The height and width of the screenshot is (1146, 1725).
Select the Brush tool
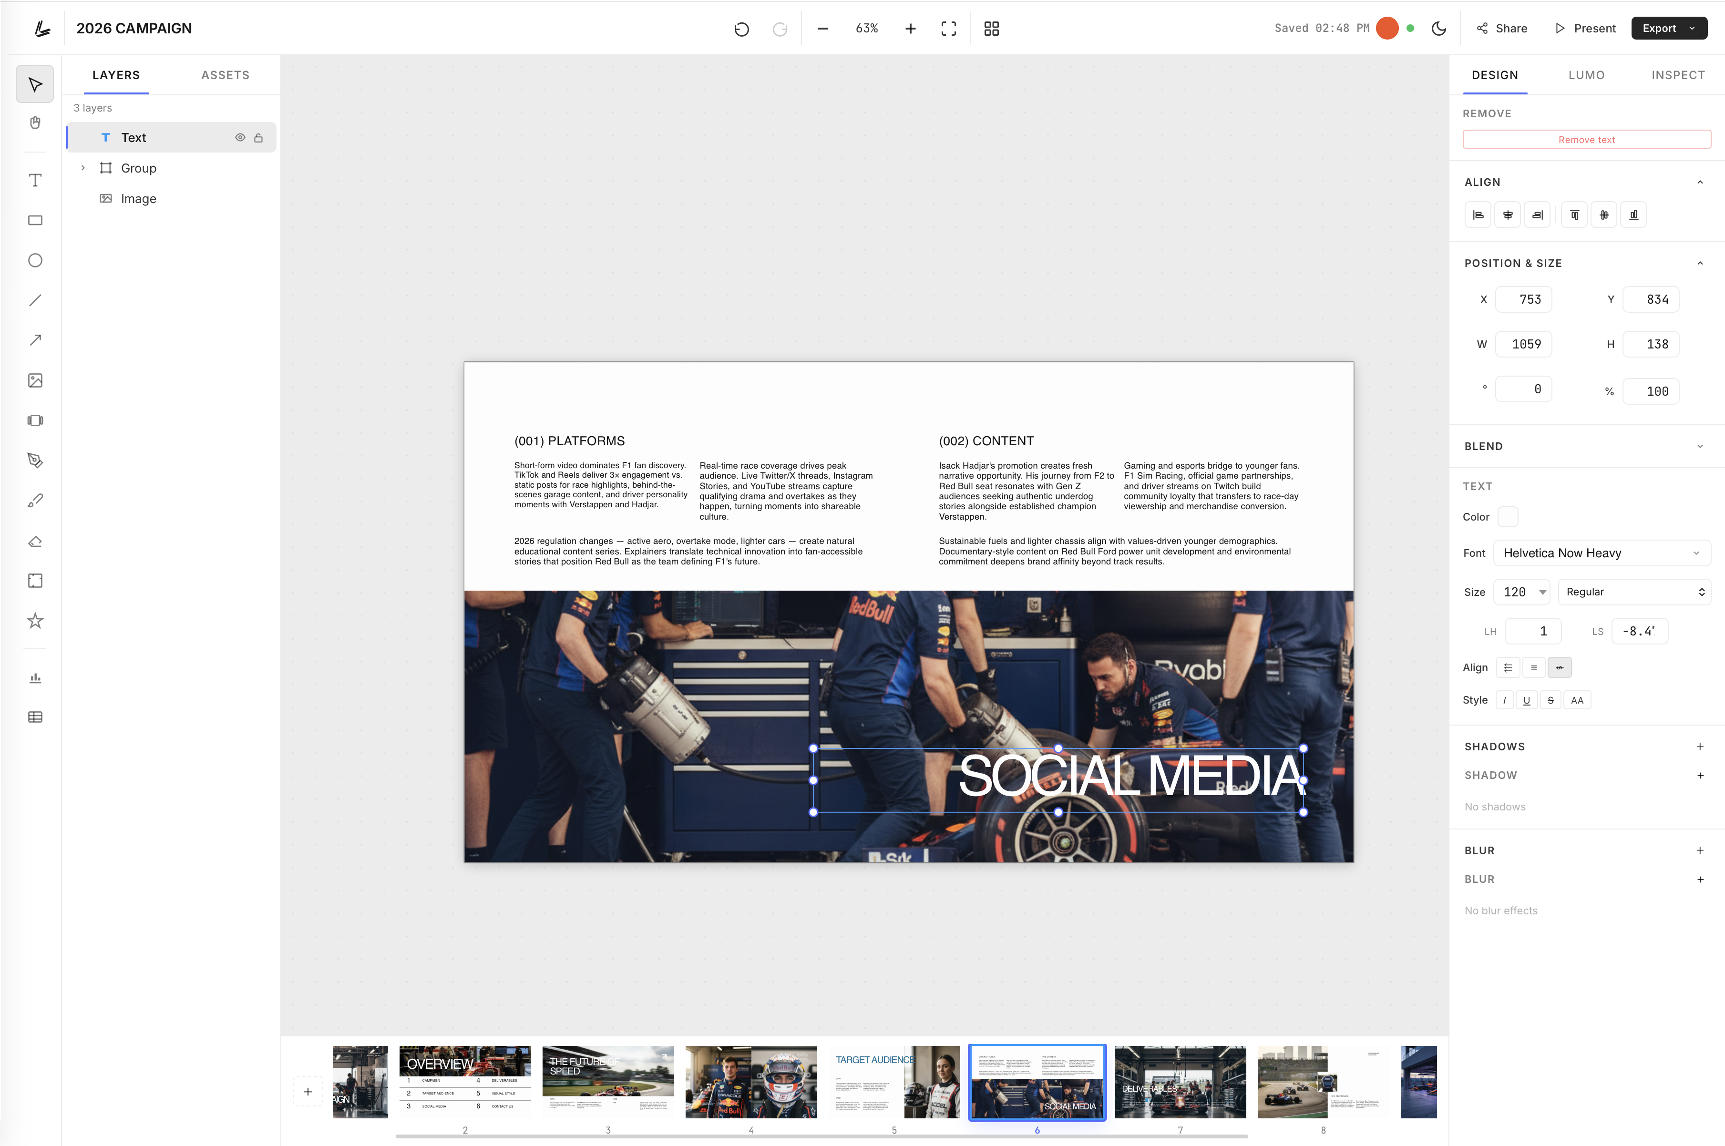(35, 501)
